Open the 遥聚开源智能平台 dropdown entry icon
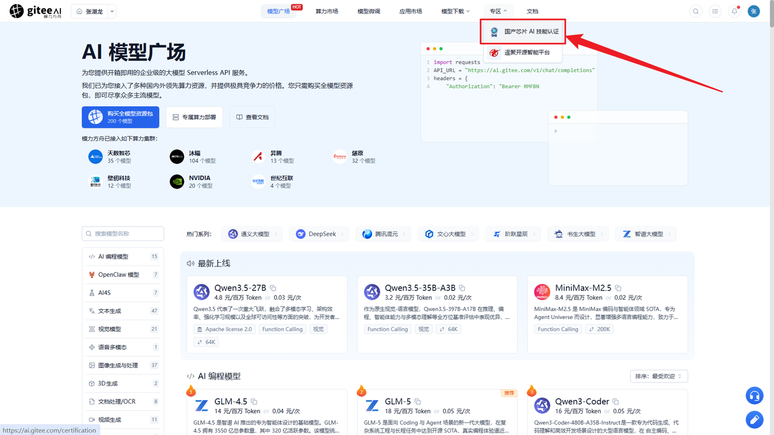 pos(495,53)
